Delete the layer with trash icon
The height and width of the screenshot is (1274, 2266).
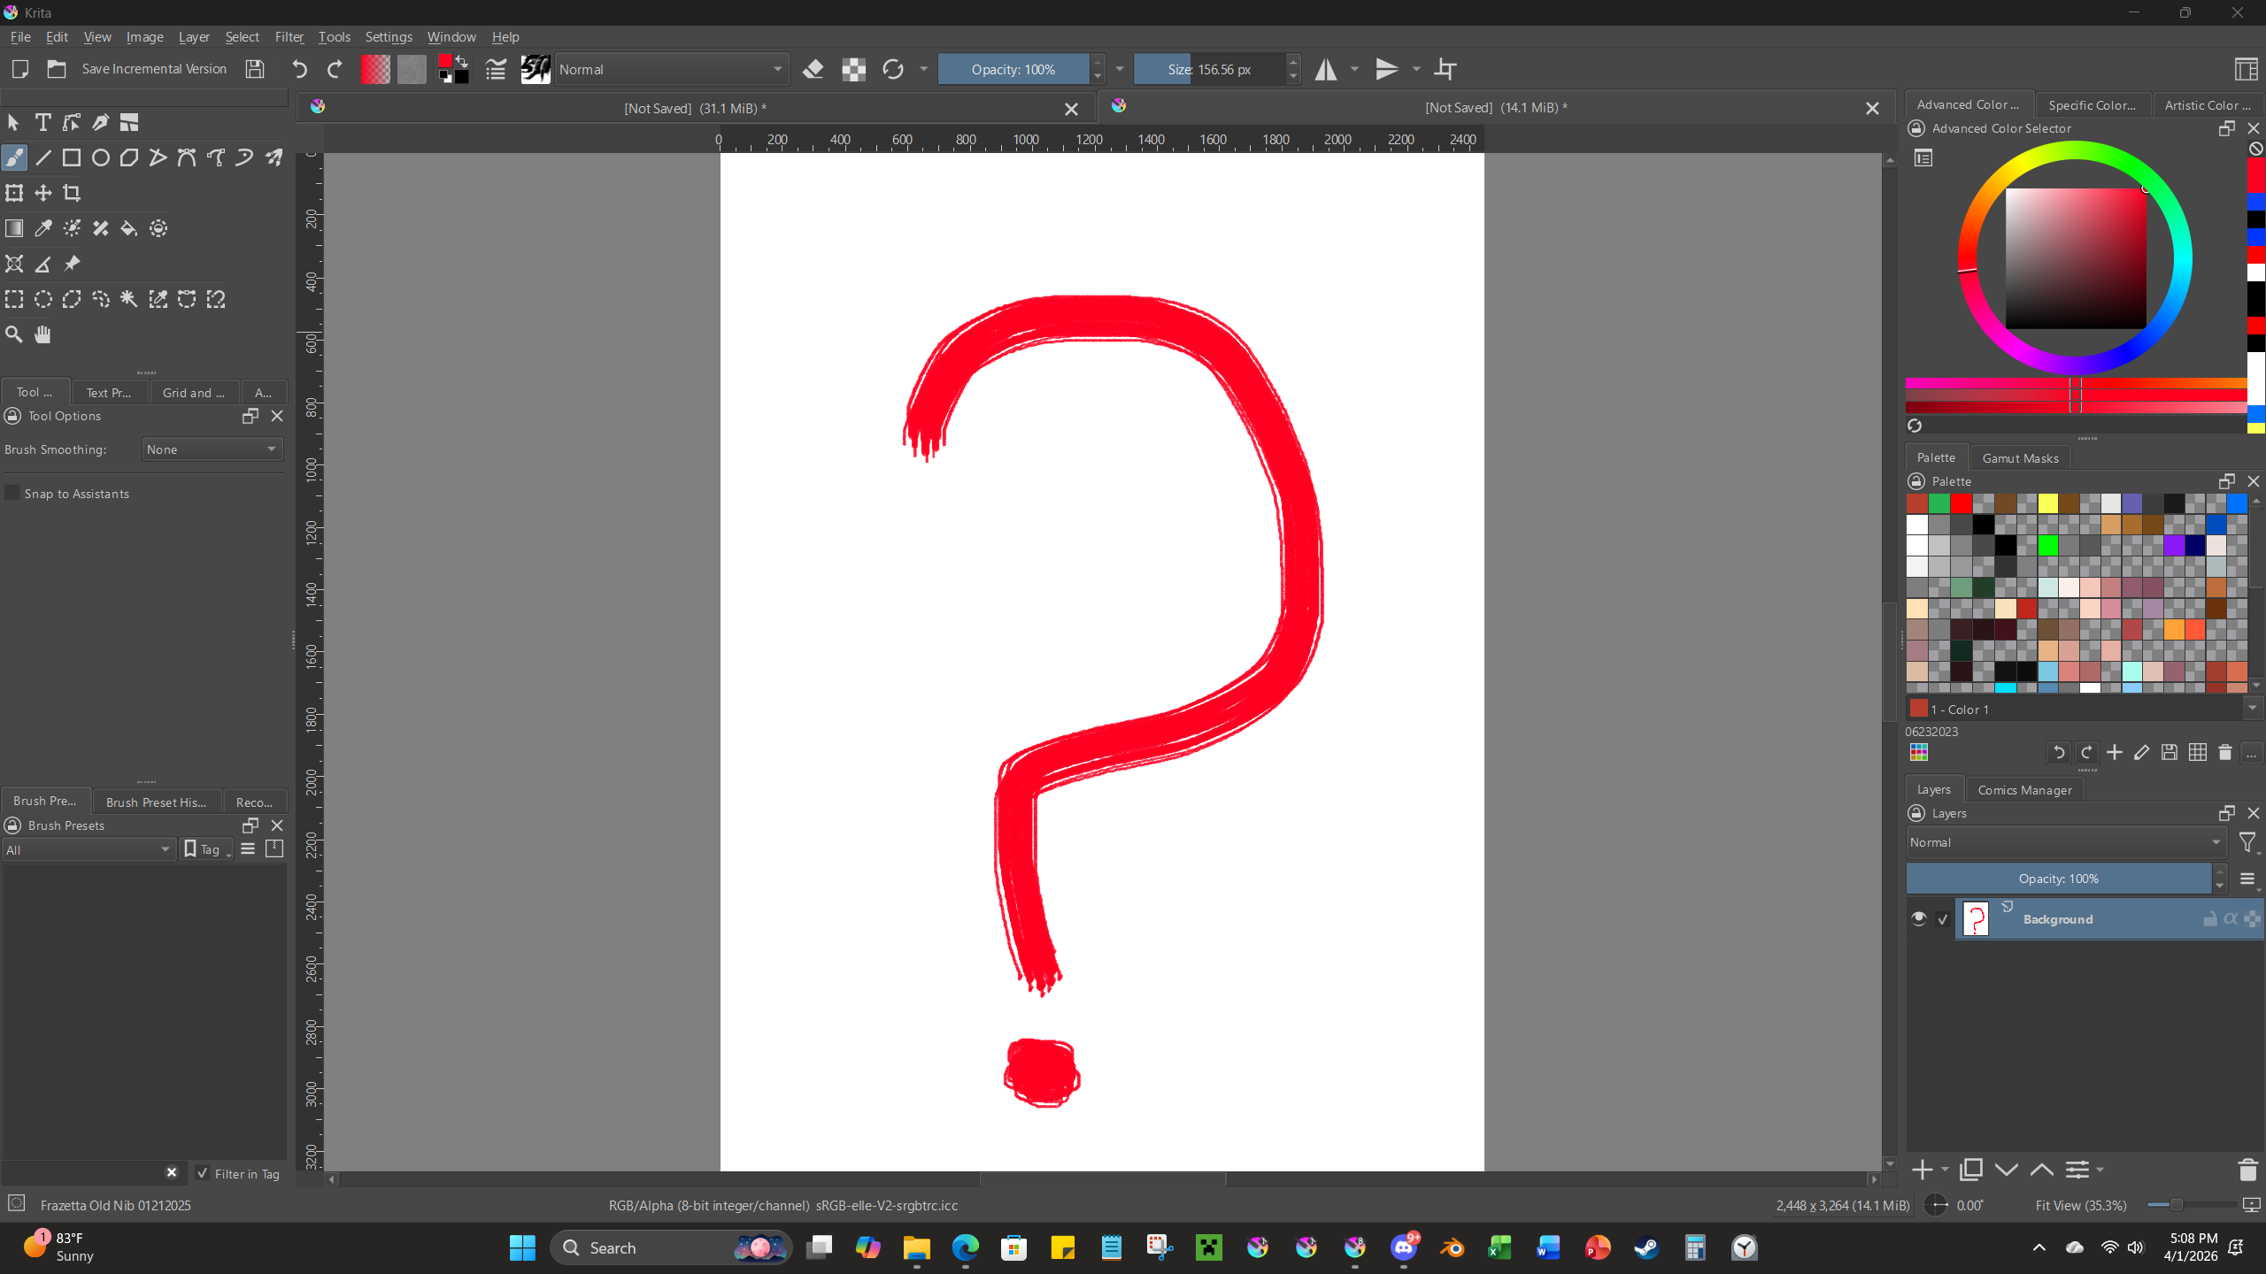click(x=2247, y=1170)
